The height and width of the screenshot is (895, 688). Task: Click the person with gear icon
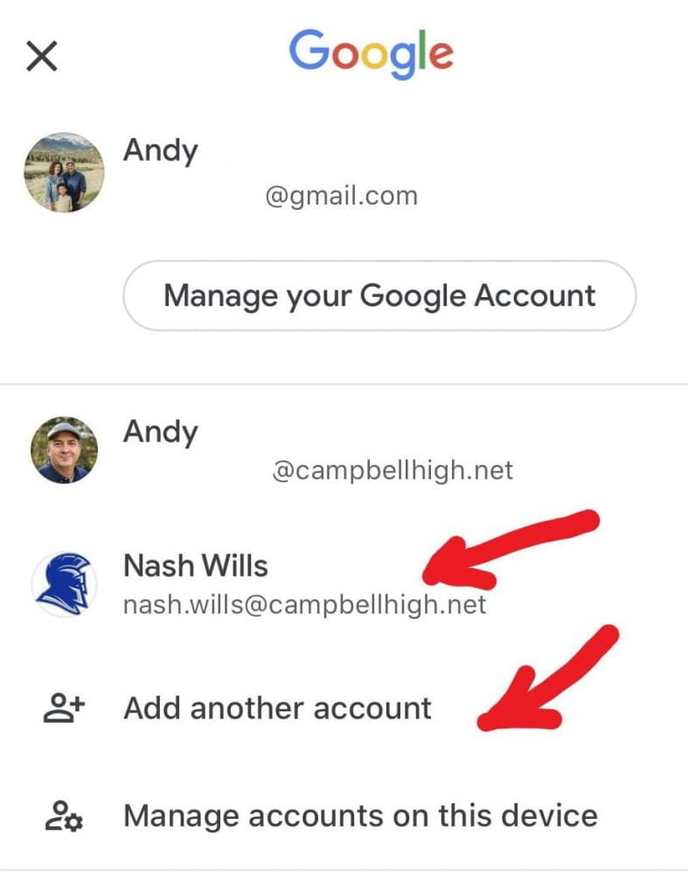coord(64,815)
